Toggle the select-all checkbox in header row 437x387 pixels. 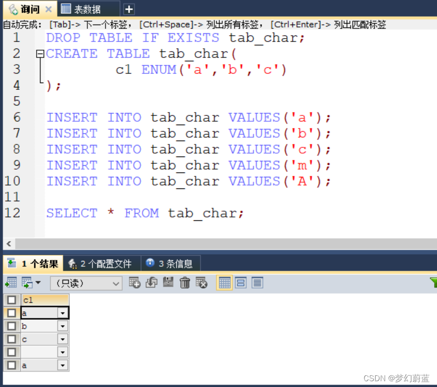click(12, 300)
